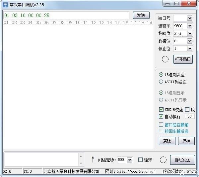Select ASCII码发送 radio option

[x=161, y=82]
